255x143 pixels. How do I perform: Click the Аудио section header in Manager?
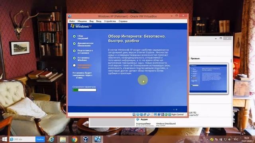pos(144,119)
